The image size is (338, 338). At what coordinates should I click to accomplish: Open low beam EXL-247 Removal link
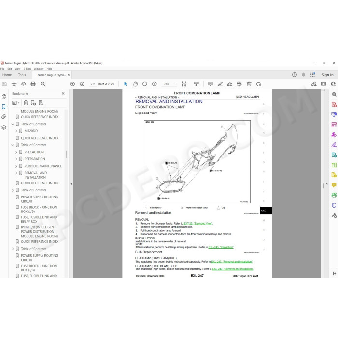(x=232, y=262)
